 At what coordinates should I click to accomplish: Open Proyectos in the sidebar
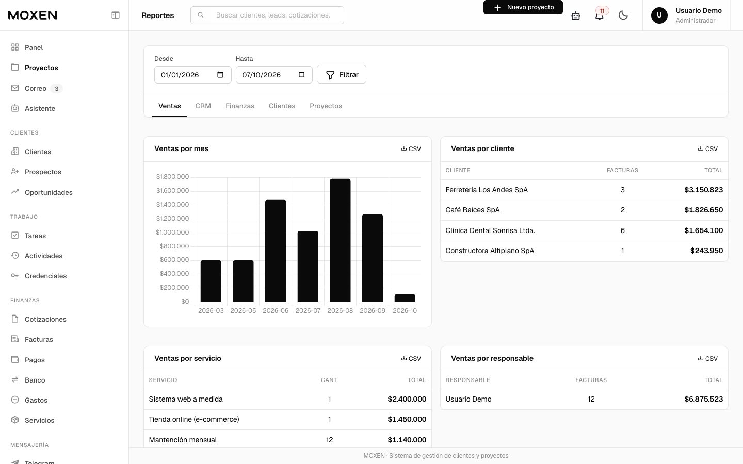click(x=64, y=68)
